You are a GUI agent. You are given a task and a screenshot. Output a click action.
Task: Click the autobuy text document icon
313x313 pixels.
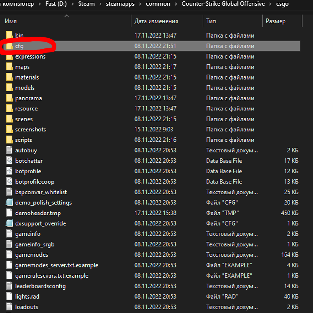9,150
